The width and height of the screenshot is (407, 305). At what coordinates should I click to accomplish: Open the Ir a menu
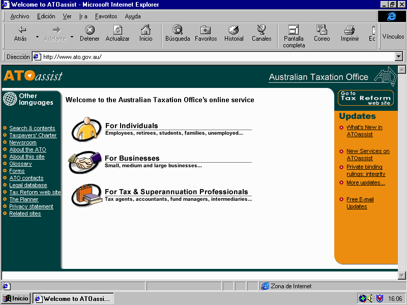[x=83, y=16]
